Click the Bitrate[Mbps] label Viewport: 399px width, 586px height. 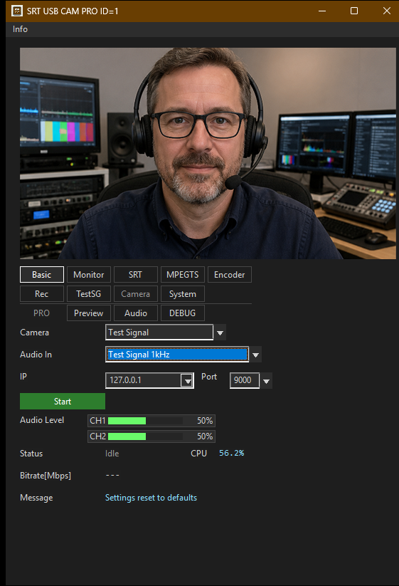46,476
